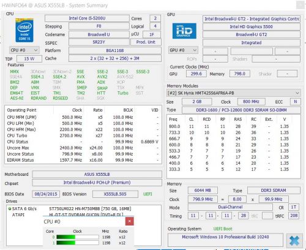
Task: Click the BGA1168 platform field
Action: [115, 50]
